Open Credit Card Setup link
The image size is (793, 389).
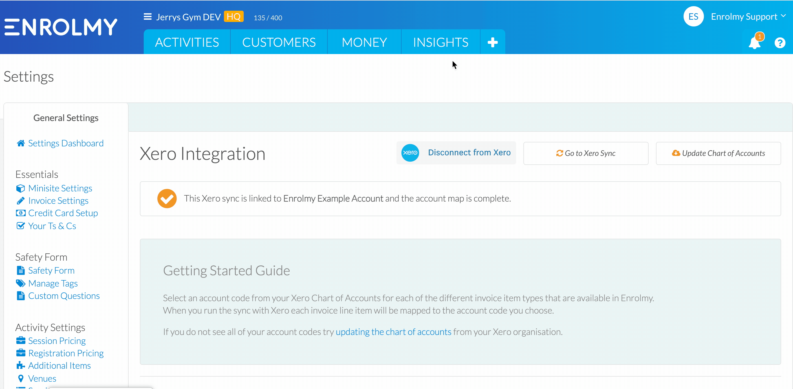coord(63,213)
